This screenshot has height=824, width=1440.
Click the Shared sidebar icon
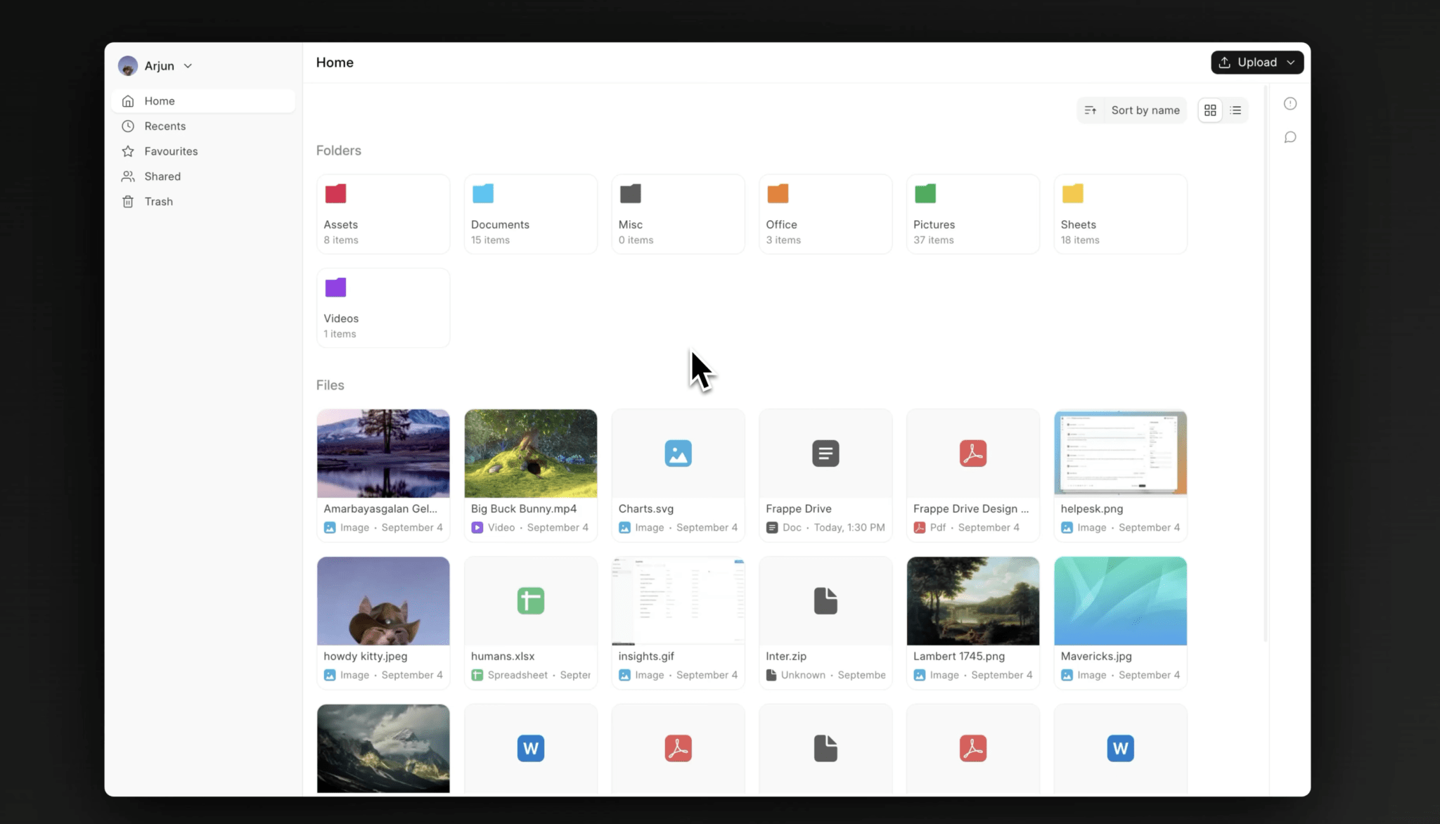coord(127,176)
